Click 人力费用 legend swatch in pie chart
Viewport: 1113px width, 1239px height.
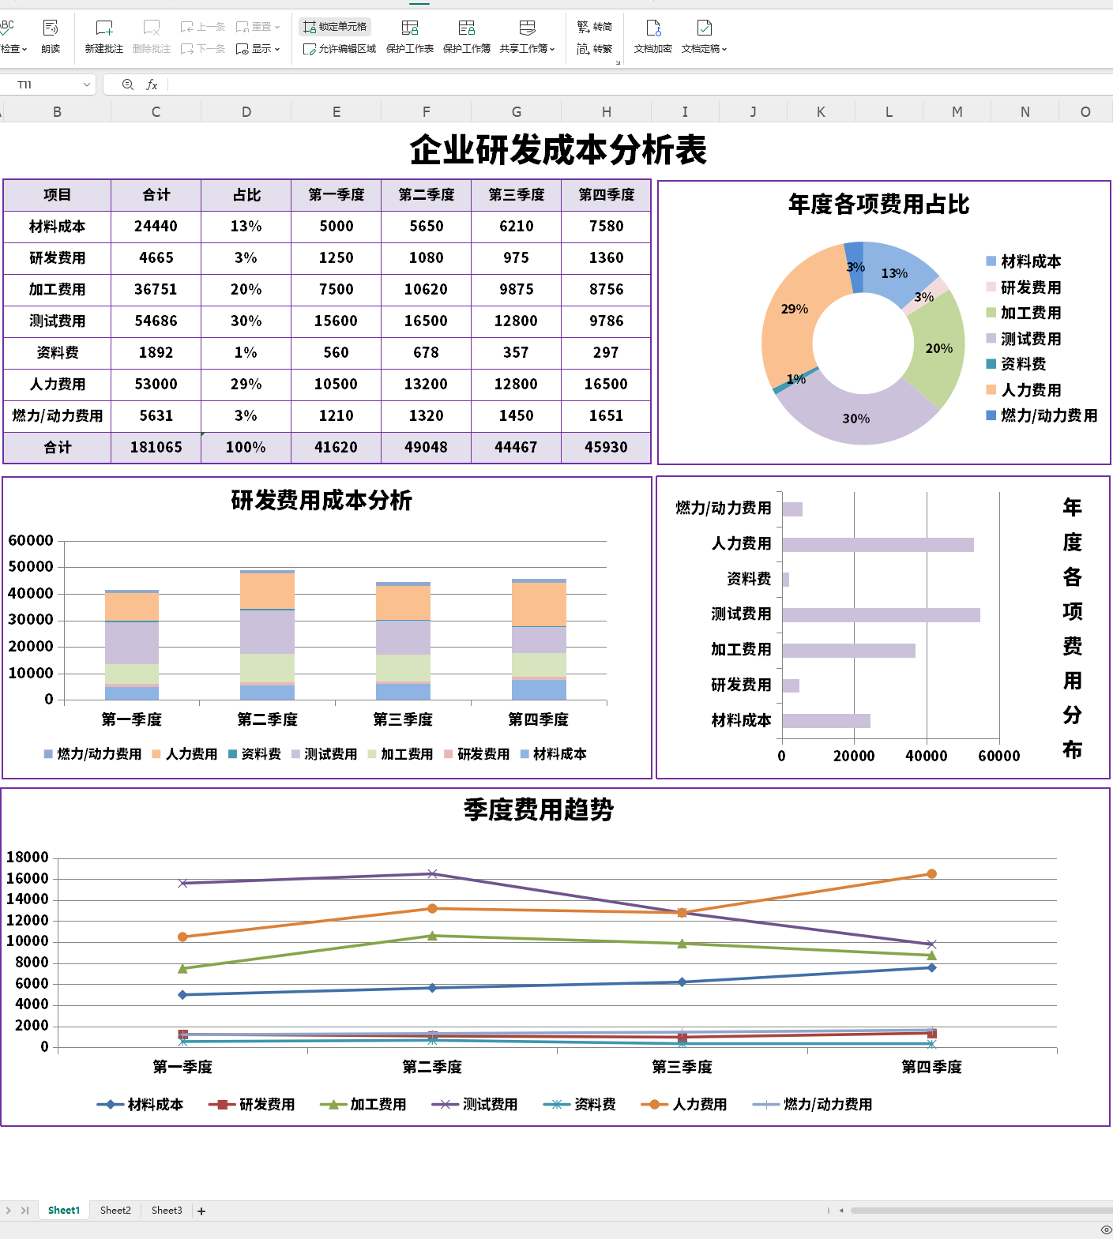tap(991, 389)
